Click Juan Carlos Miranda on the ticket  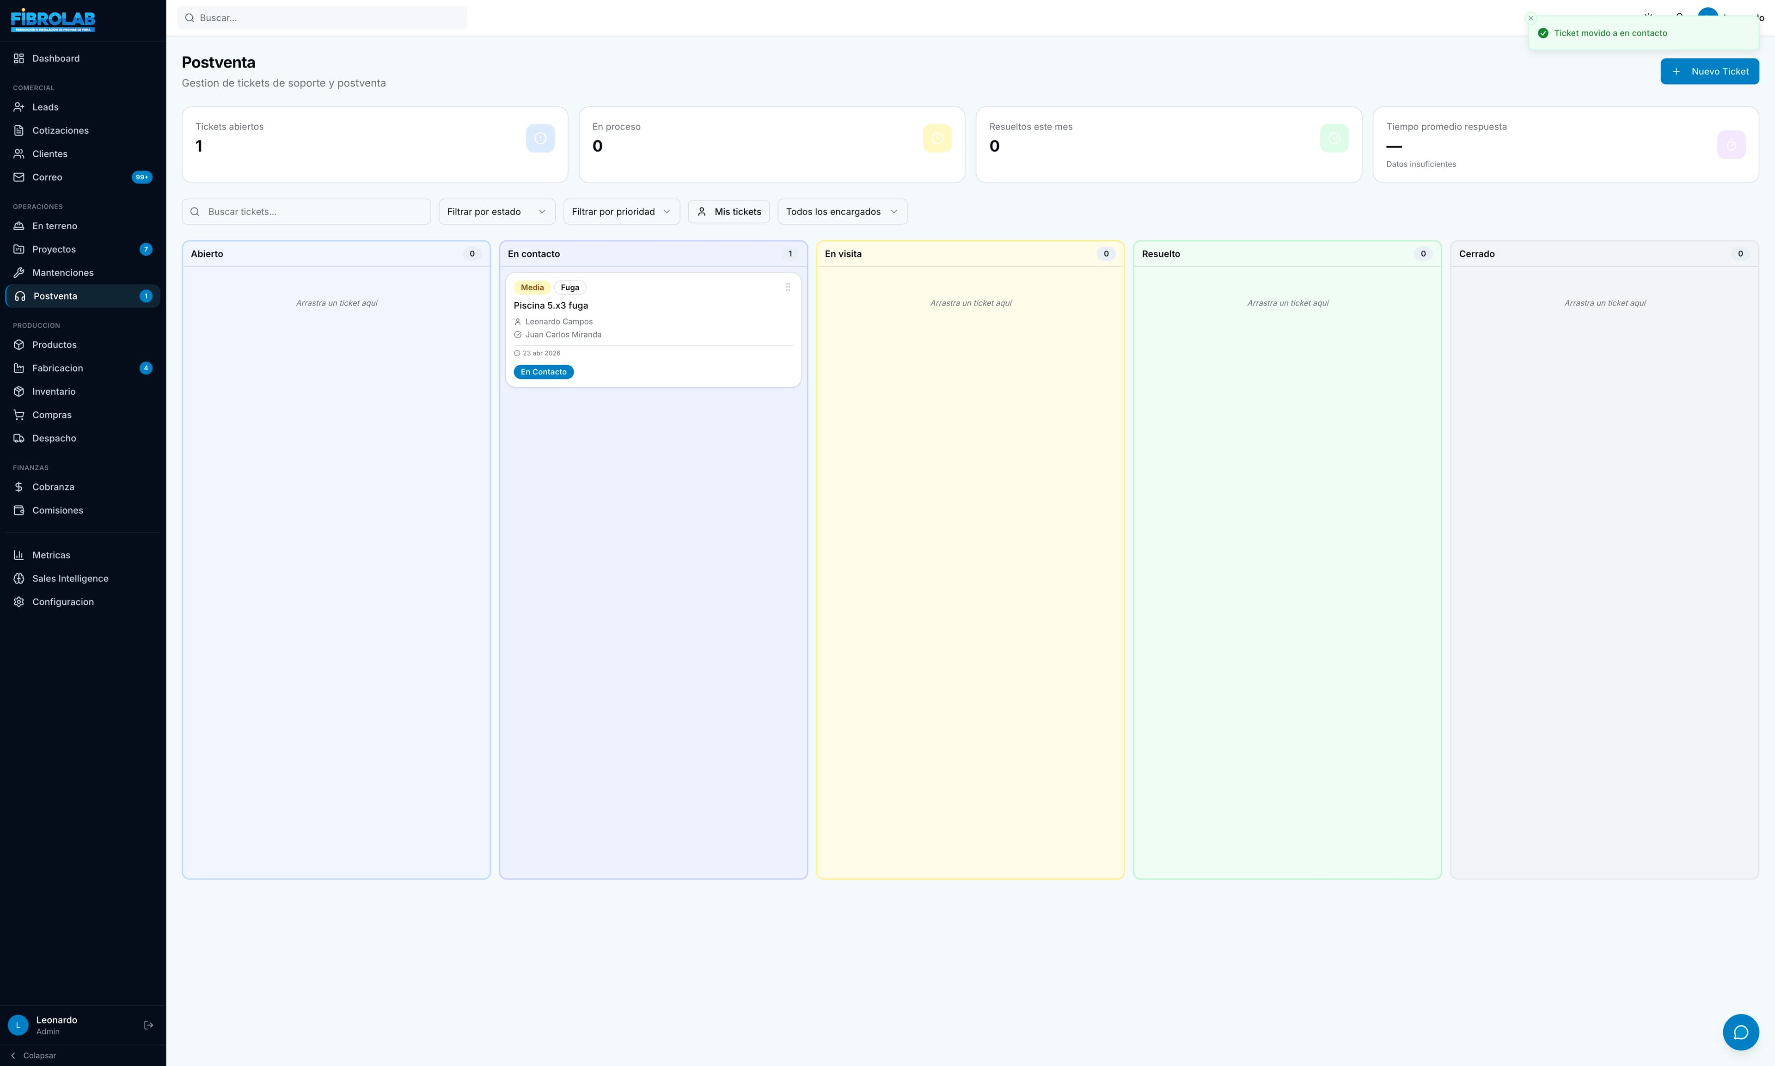563,335
